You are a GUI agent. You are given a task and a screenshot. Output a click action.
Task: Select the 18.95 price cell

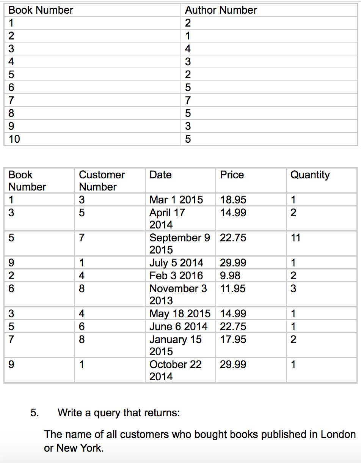[x=233, y=200]
